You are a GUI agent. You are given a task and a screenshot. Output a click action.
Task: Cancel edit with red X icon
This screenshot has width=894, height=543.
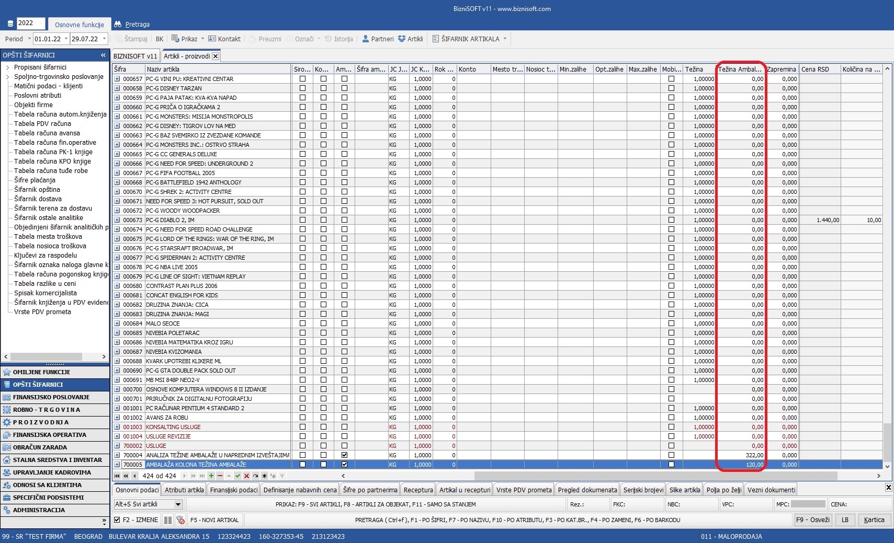tap(246, 476)
